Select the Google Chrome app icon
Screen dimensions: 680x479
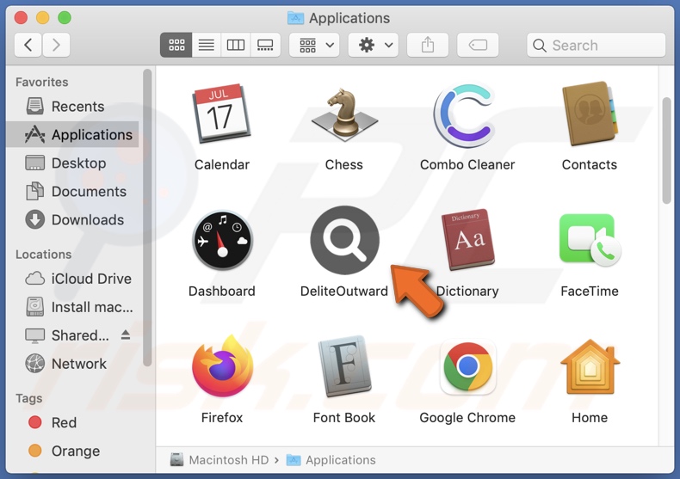click(x=467, y=367)
